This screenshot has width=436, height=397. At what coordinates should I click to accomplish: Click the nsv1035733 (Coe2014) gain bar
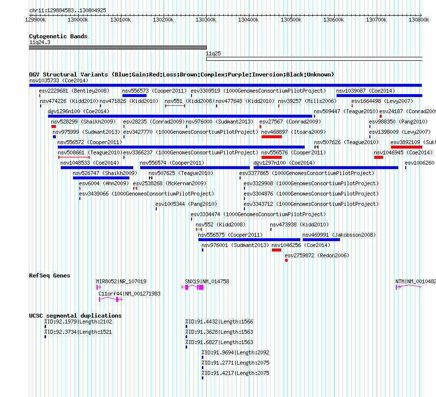tap(225, 85)
